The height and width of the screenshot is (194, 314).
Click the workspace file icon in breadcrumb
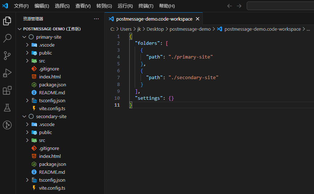point(220,29)
